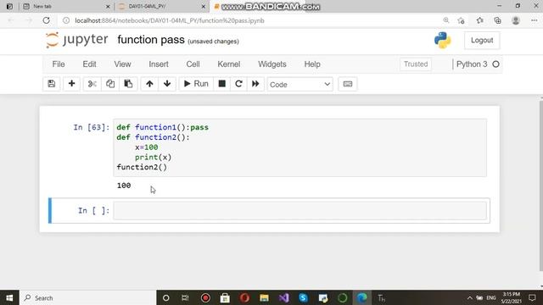Open the Help menu
Screen dimensions: 543x305
[x=312, y=64]
